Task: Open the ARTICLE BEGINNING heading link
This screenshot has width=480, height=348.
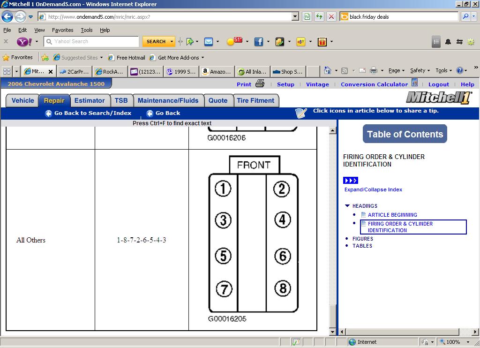Action: (x=392, y=215)
